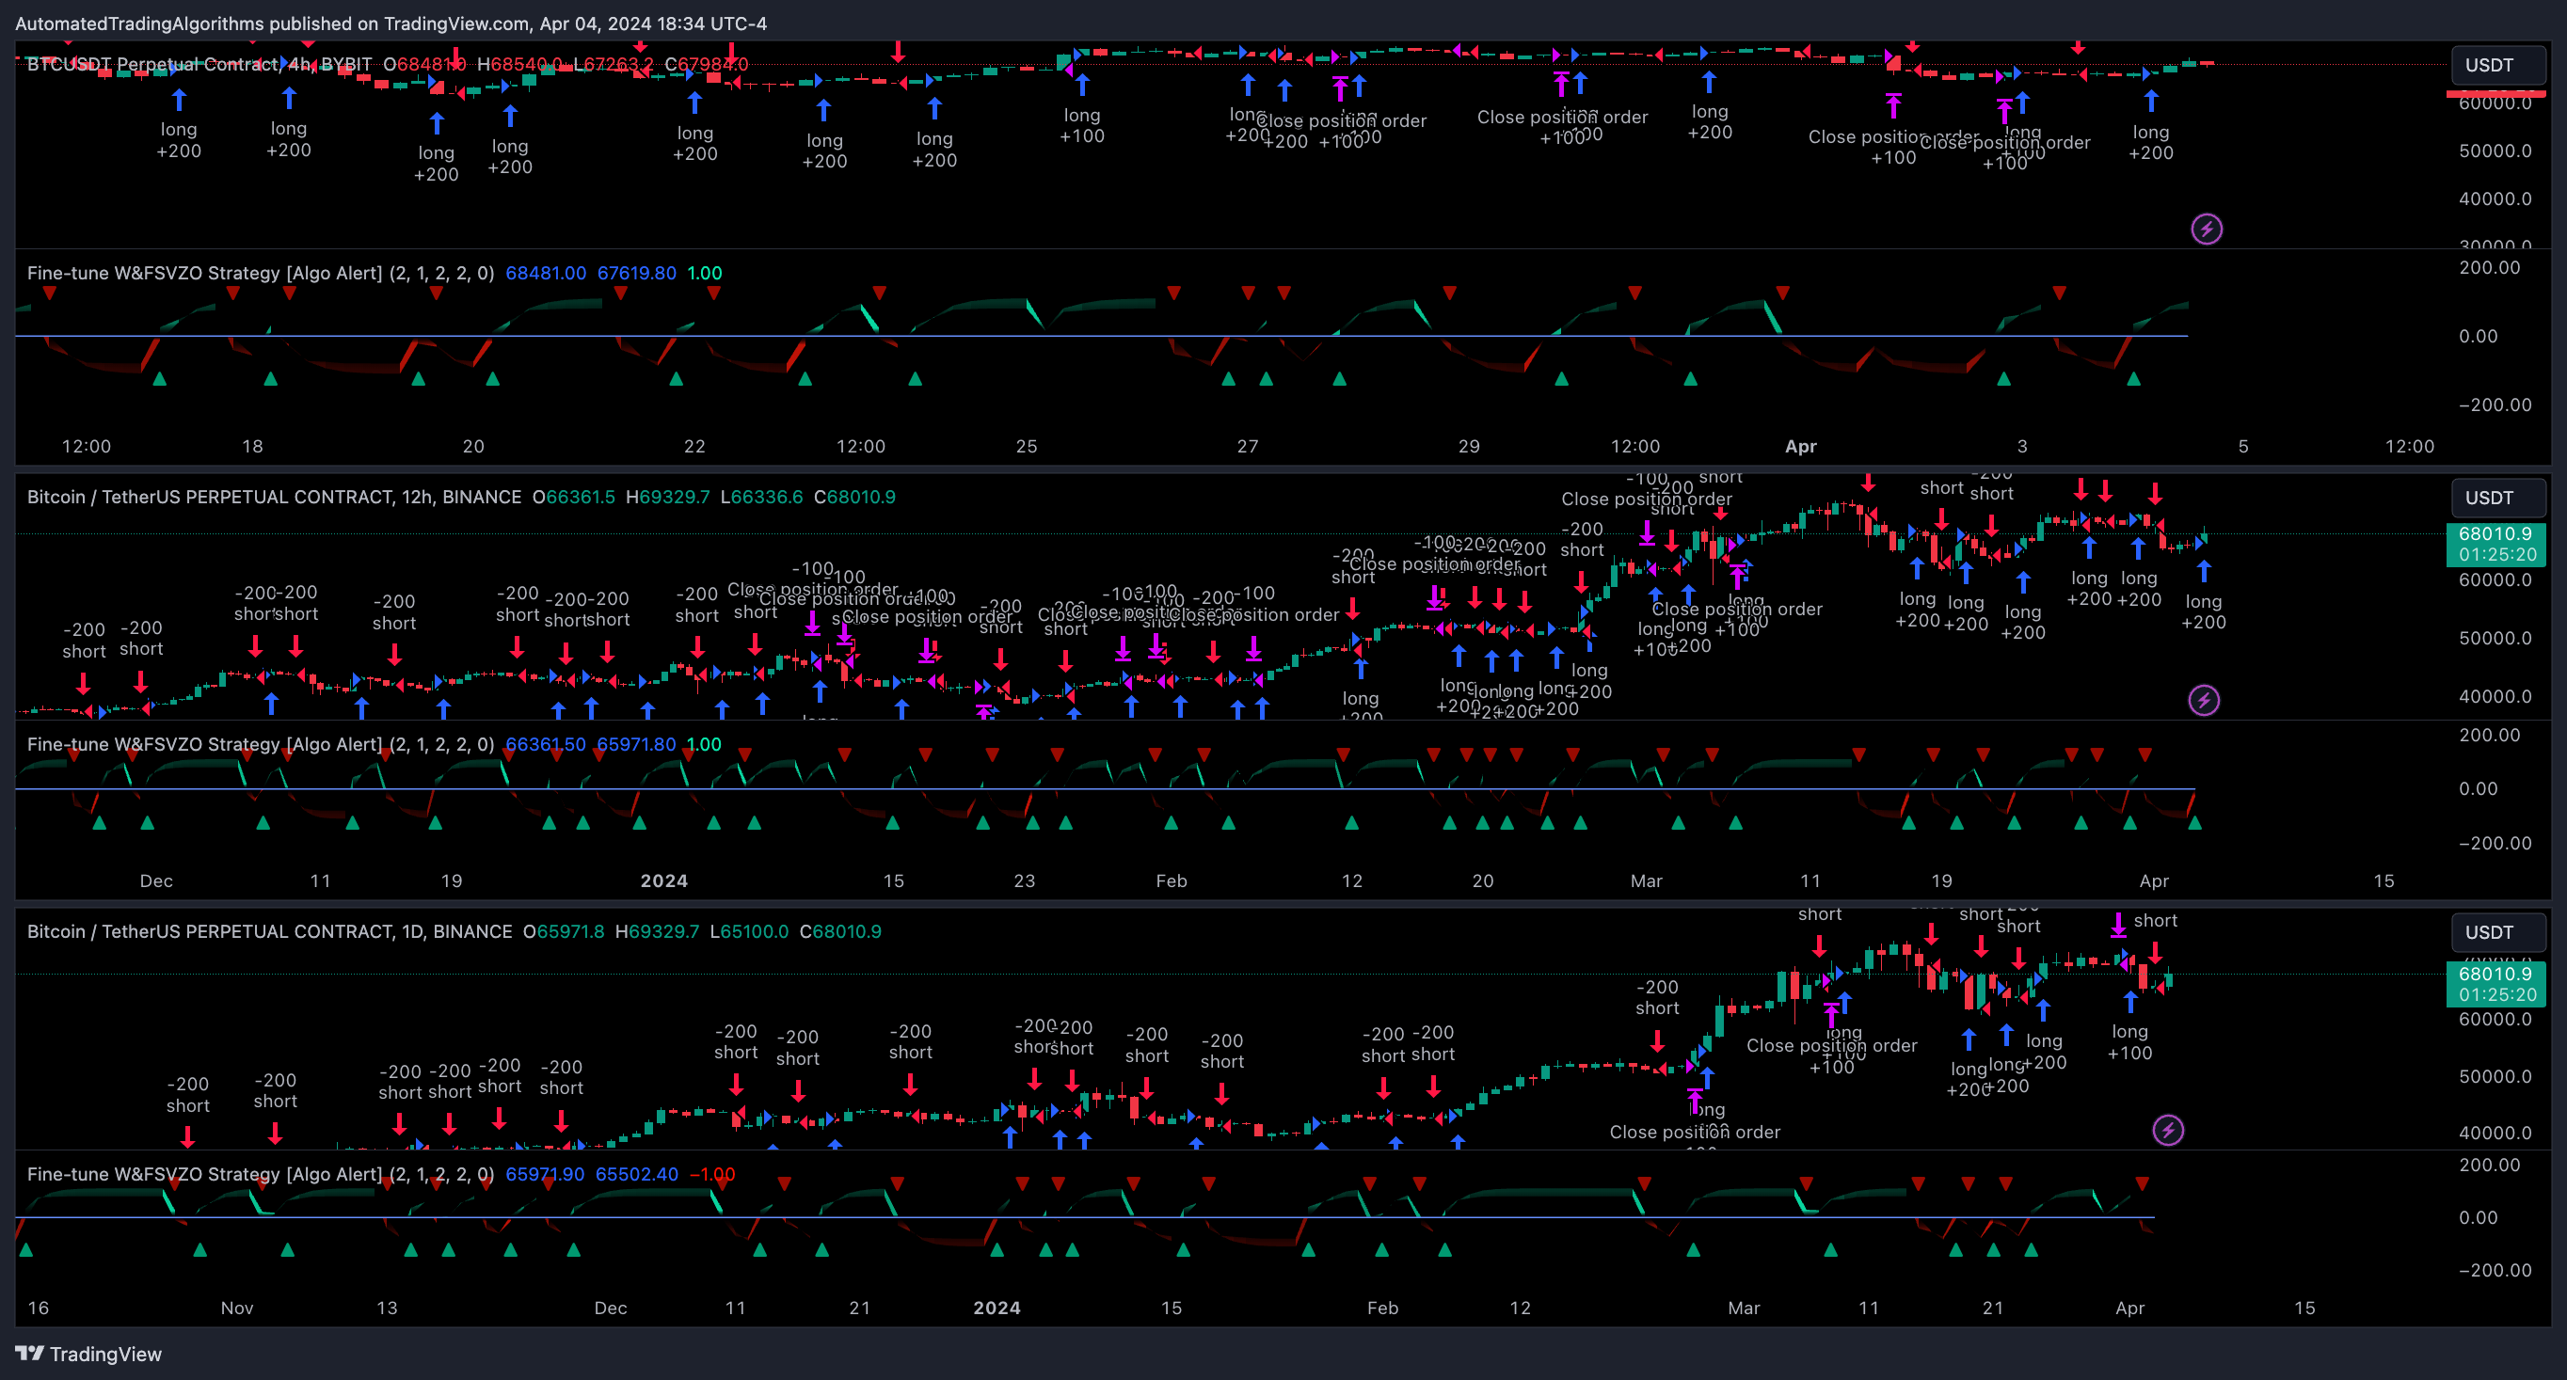Select the BTCUSDT Perpetual Contract 4h BYBIT title
This screenshot has height=1380, width=2567.
(199, 65)
